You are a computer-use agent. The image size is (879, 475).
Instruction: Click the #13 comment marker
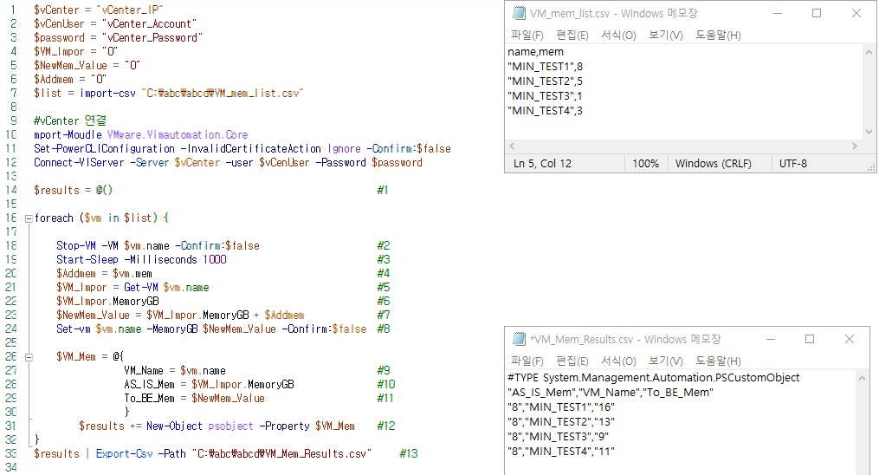coord(409,453)
